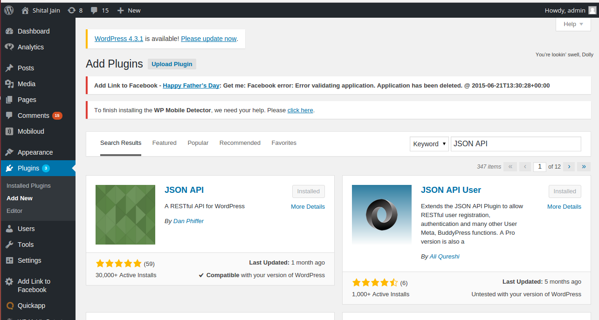Viewport: 599px width, 320px height.
Task: Switch to the Recommended tab
Action: click(x=240, y=143)
